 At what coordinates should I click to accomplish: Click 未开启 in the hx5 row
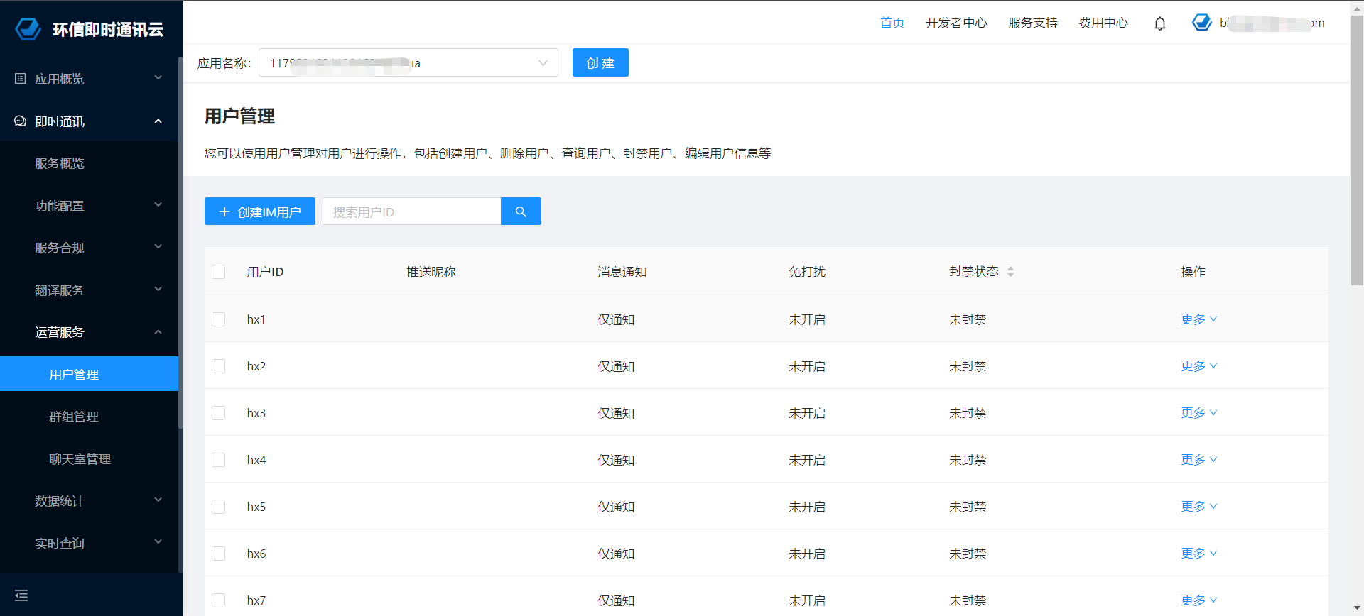click(807, 507)
